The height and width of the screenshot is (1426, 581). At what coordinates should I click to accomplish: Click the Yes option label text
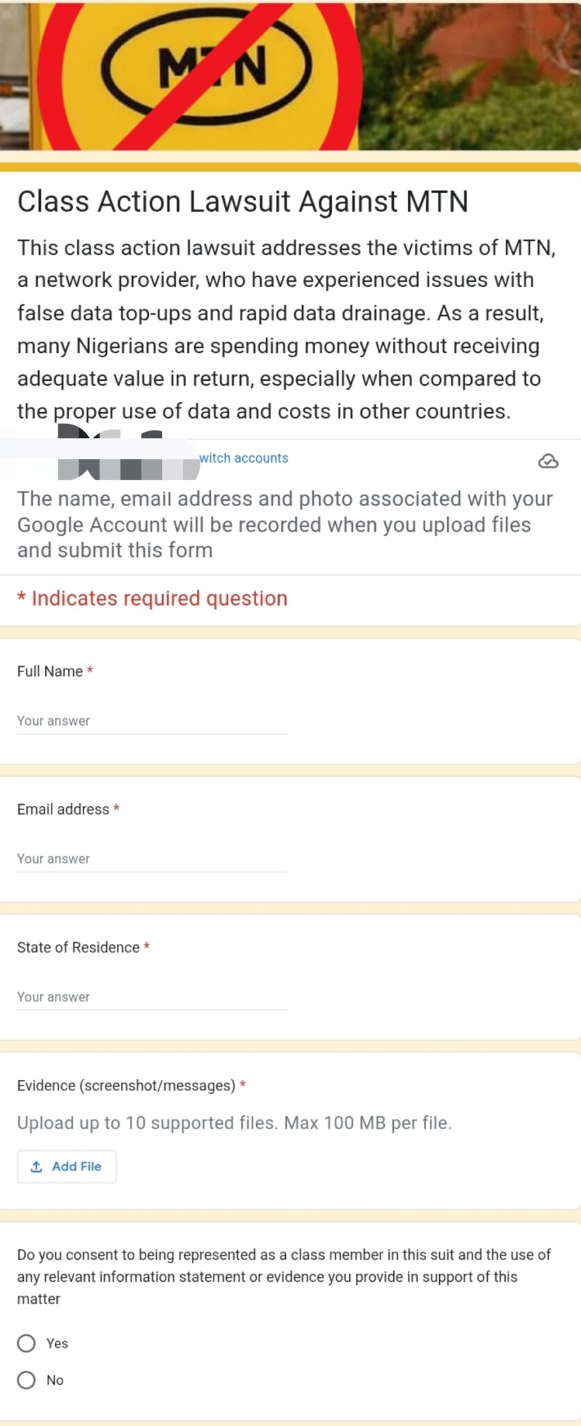coord(57,1343)
